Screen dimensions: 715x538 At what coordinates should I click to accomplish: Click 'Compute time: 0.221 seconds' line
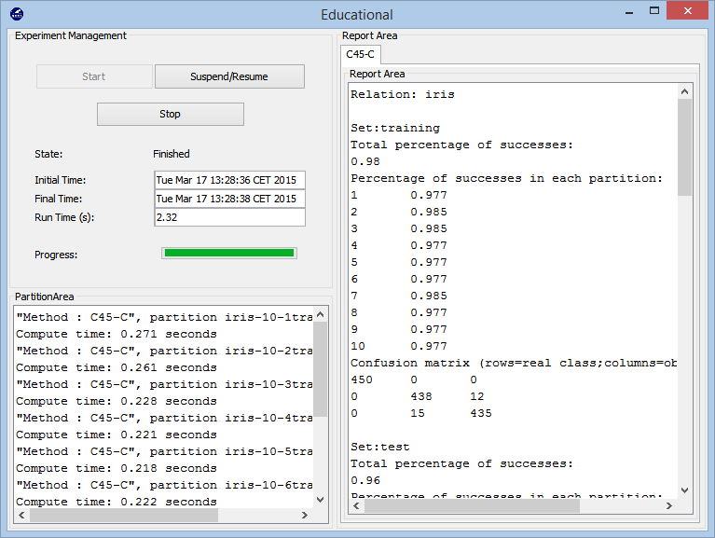[x=117, y=435]
